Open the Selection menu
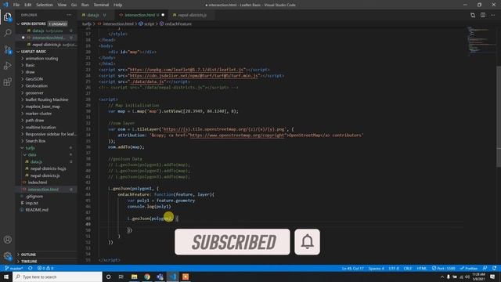The height and width of the screenshot is (282, 501). [45, 5]
